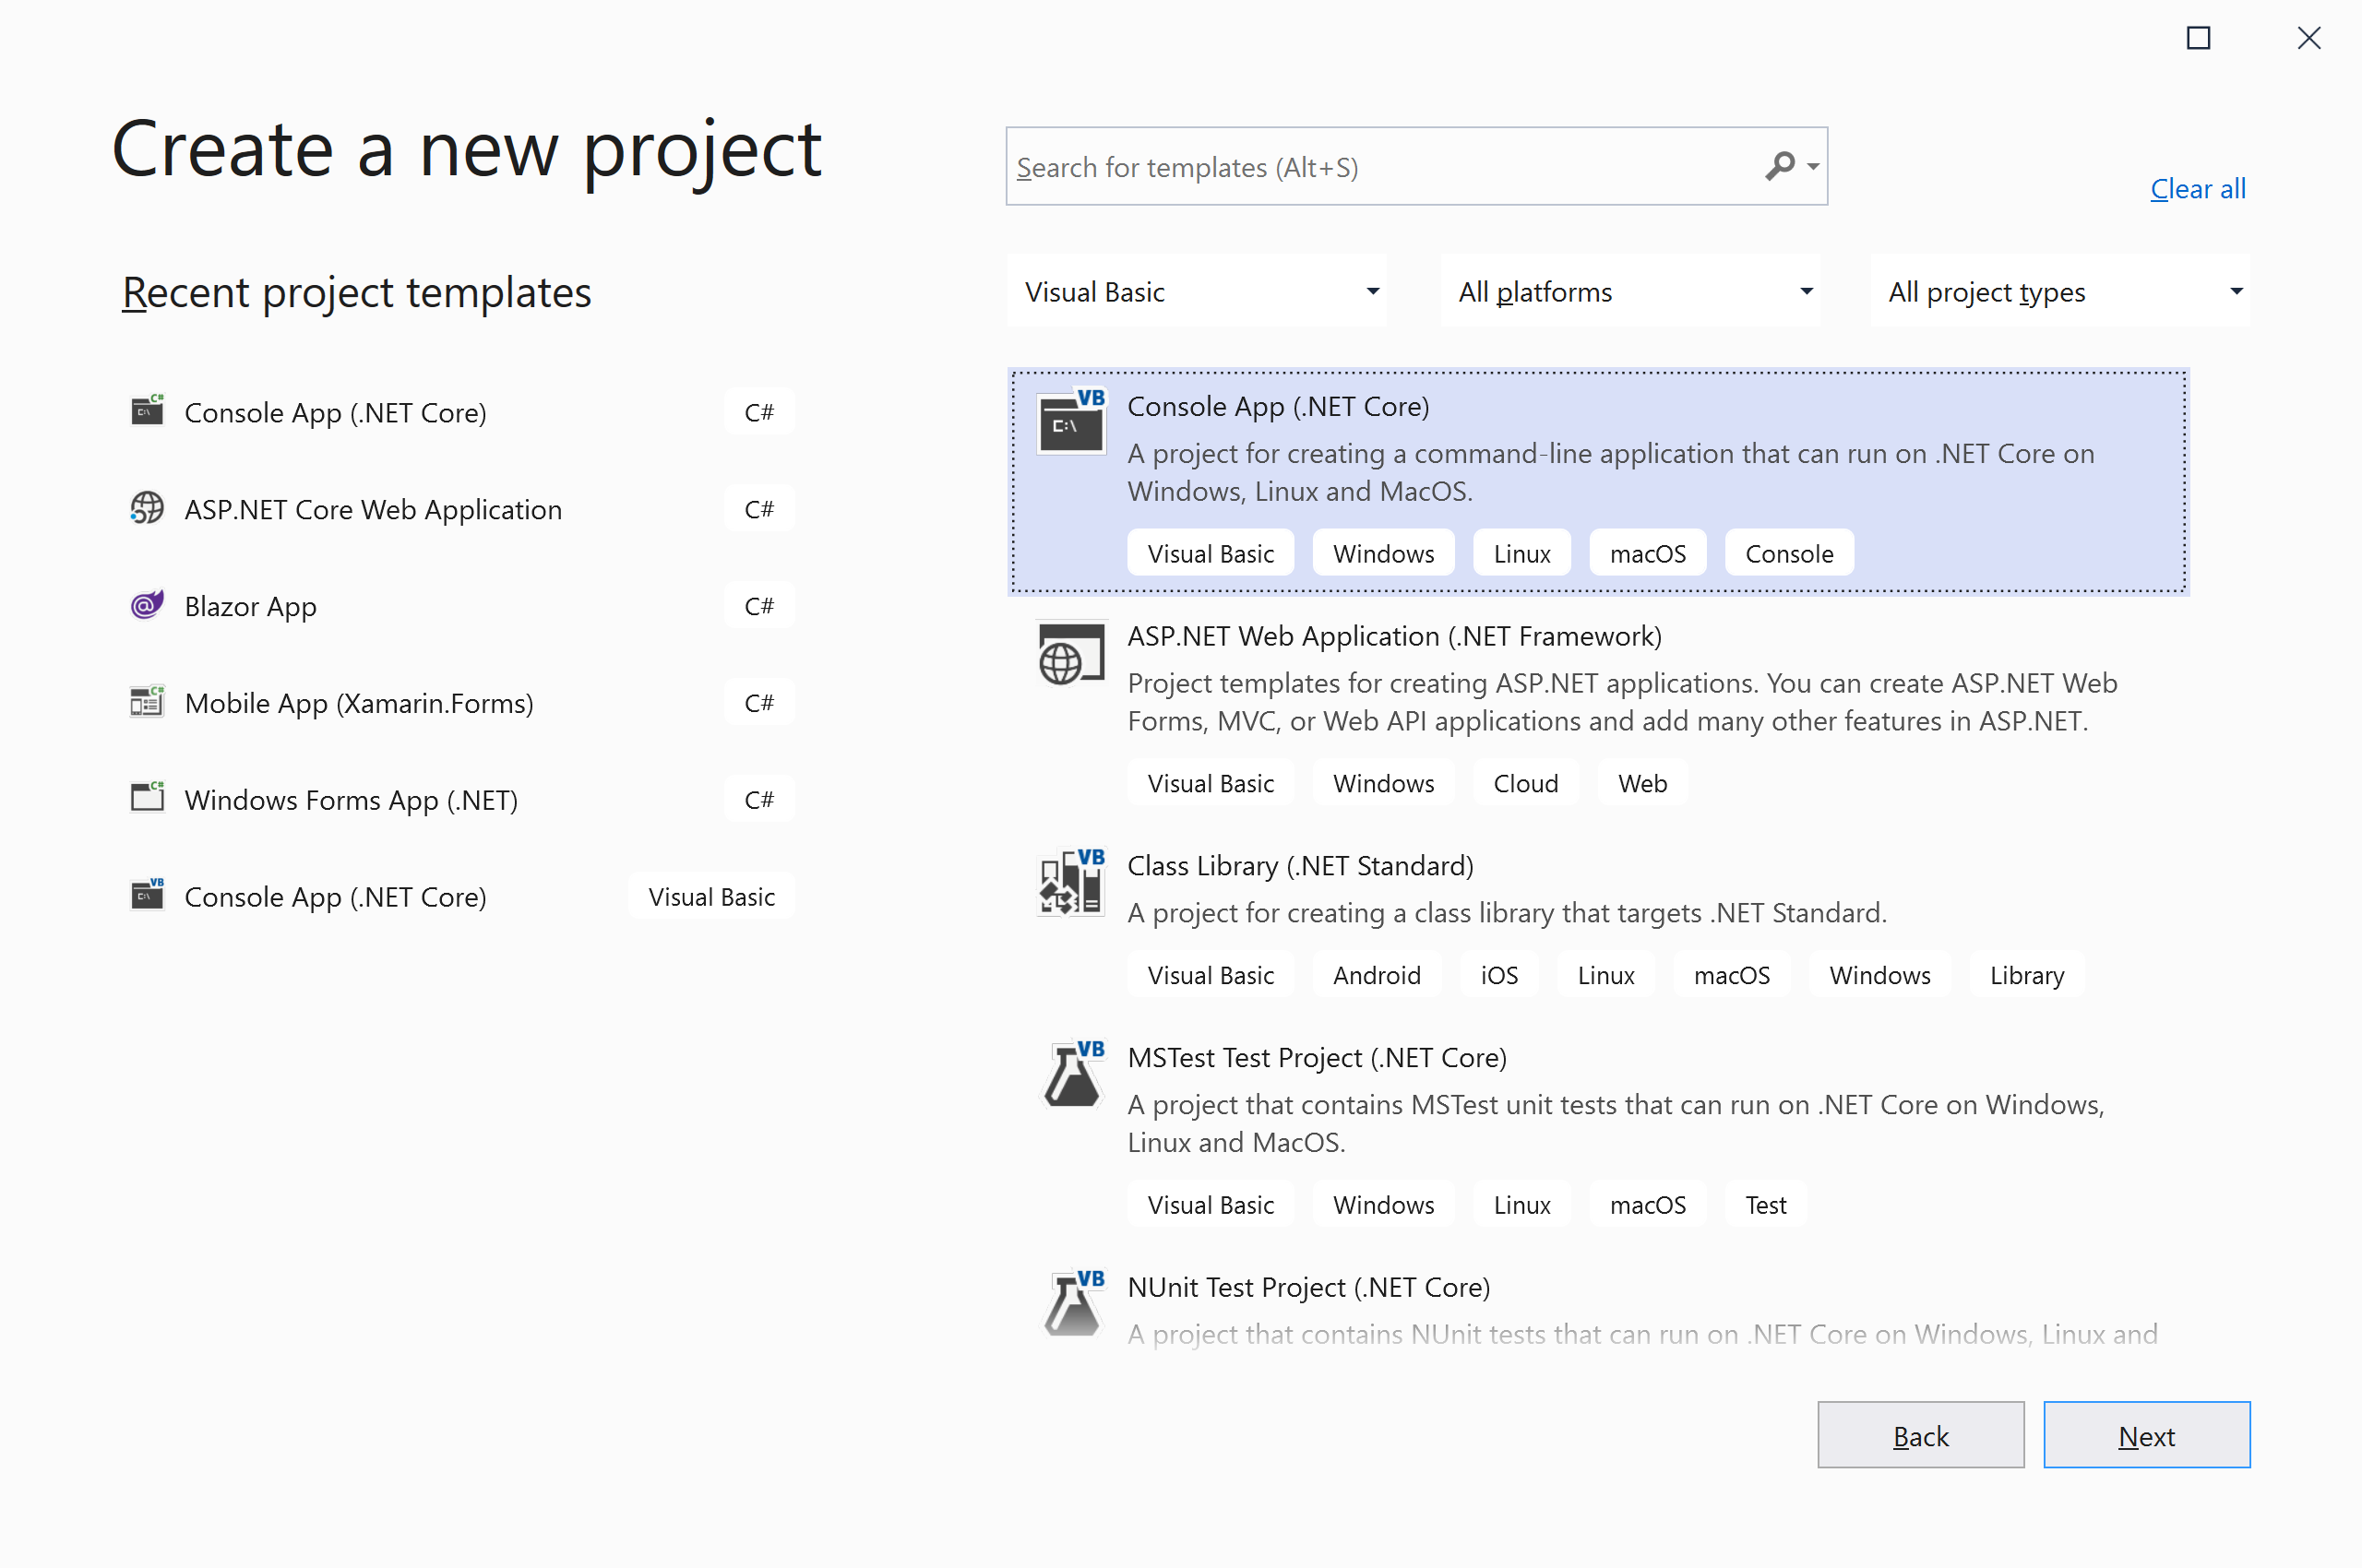Image resolution: width=2362 pixels, height=1568 pixels.
Task: Open the Visual Basic language dropdown
Action: [x=1197, y=291]
